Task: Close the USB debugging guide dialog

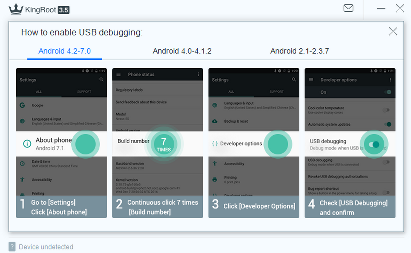Action: tap(393, 32)
